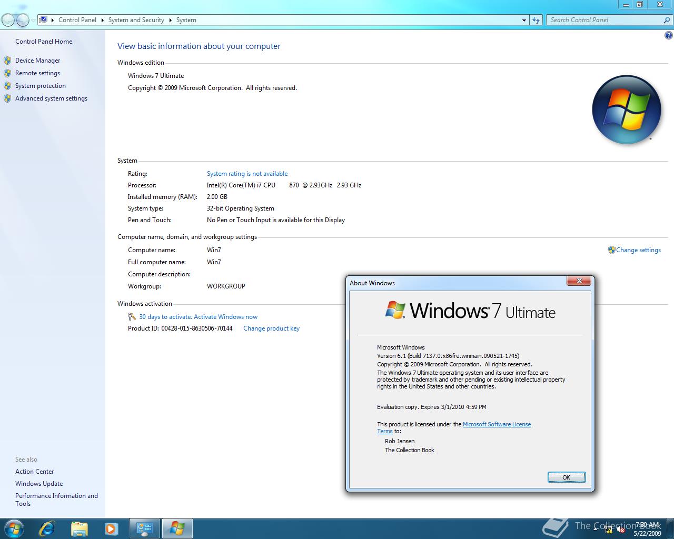Click 'Rob Jansen' licensee name
Viewport: 674px width, 539px height.
pyautogui.click(x=400, y=441)
